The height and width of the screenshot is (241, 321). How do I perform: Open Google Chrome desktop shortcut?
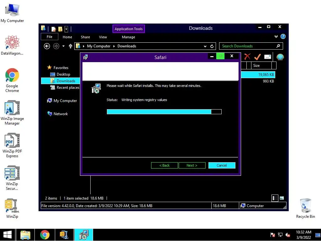[12, 80]
